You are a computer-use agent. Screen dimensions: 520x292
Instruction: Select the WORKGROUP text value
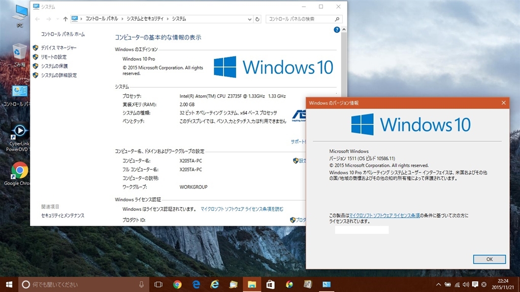(x=193, y=187)
